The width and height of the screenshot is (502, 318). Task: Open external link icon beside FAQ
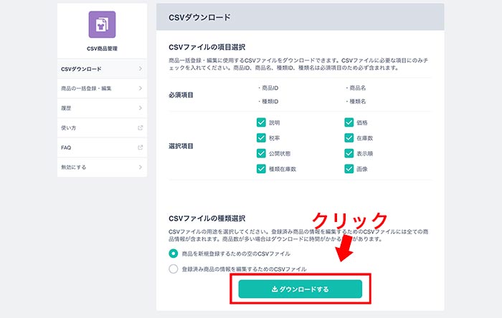coord(141,148)
